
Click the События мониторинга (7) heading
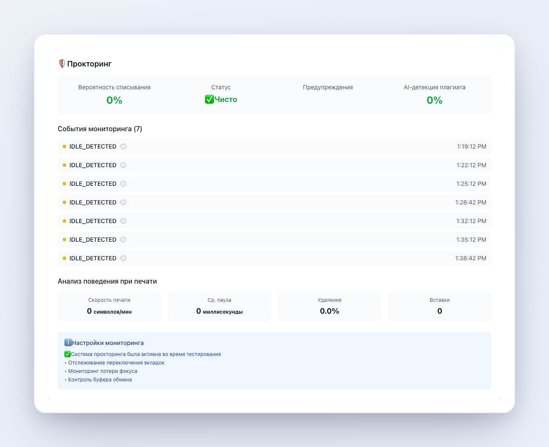[x=100, y=129]
